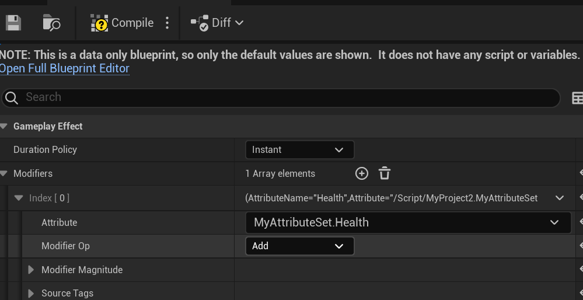The image size is (583, 300).
Task: Click the search magnifier icon
Action: pyautogui.click(x=12, y=97)
